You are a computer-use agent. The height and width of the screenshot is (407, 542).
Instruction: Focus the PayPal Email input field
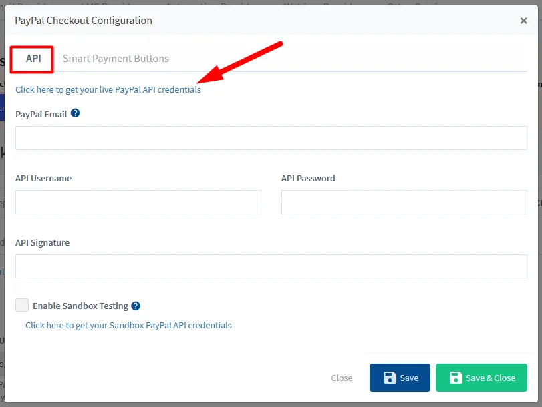coord(271,138)
